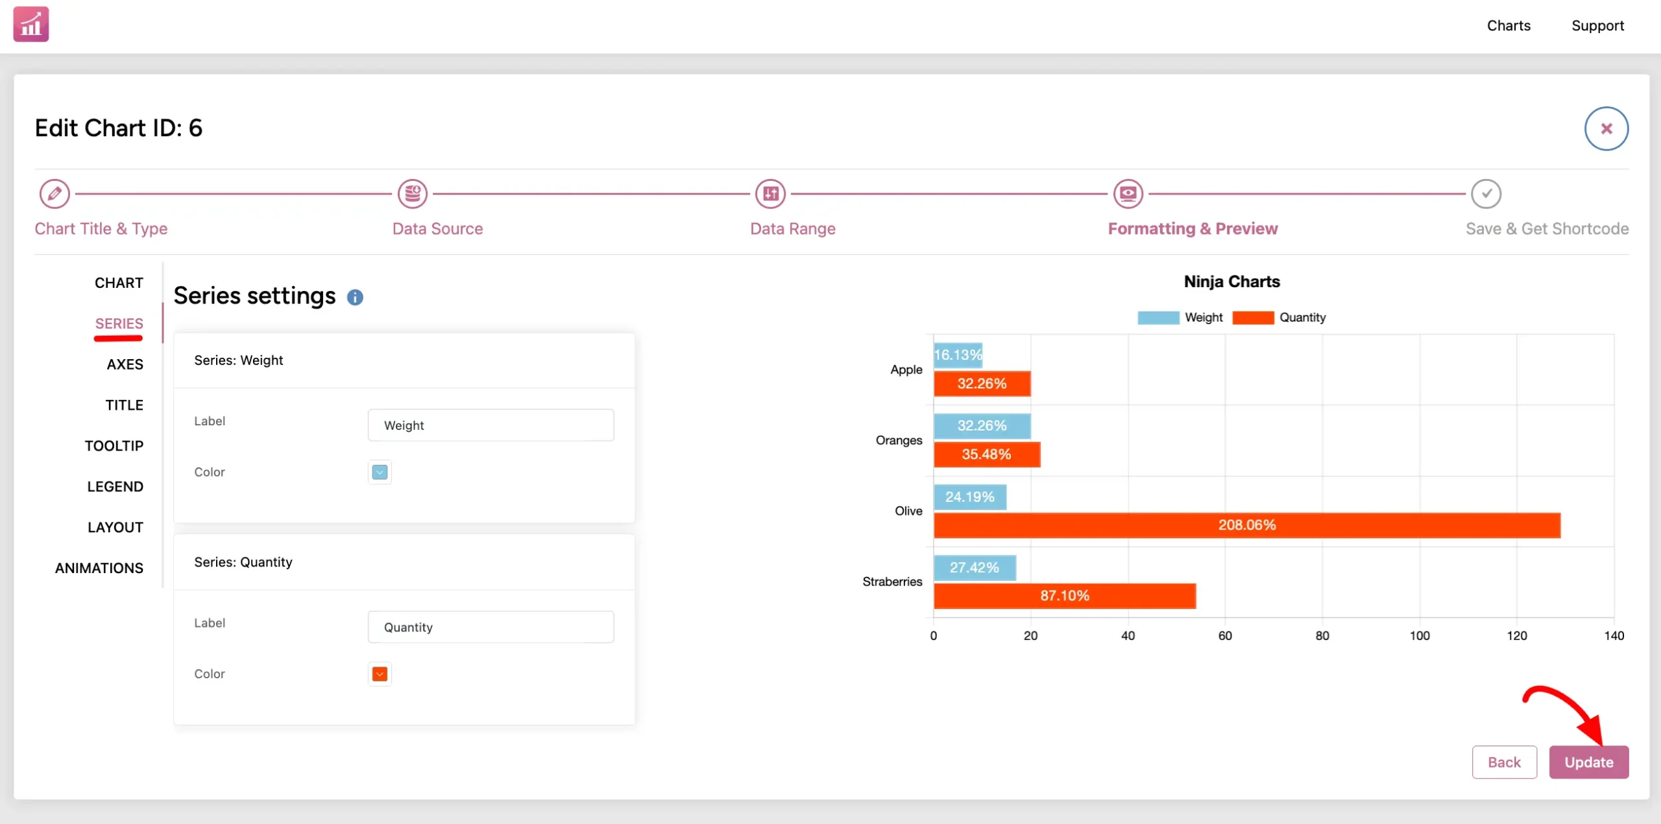Click the Oranges Quantity bar showing 35.48%
1661x824 pixels.
pyautogui.click(x=987, y=454)
